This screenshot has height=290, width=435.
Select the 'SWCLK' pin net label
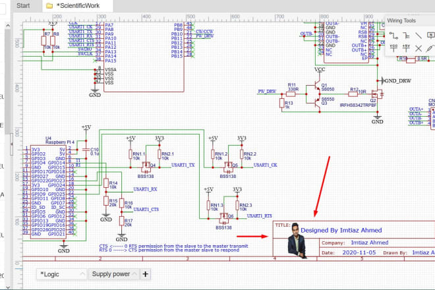(85, 53)
